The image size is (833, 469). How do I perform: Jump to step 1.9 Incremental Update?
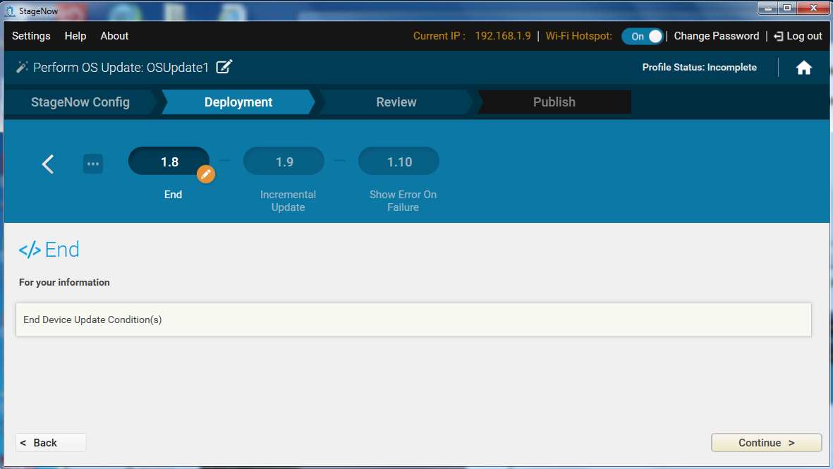pos(284,162)
